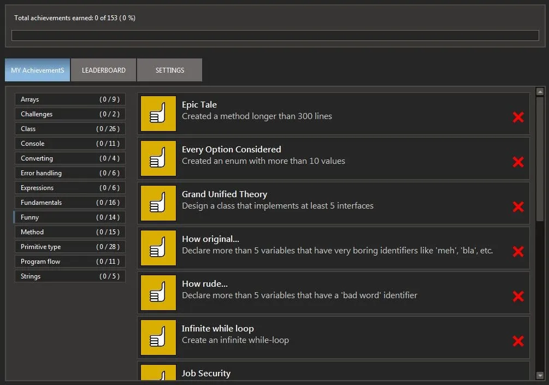
Task: Select the Error handling category
Action: [70, 173]
